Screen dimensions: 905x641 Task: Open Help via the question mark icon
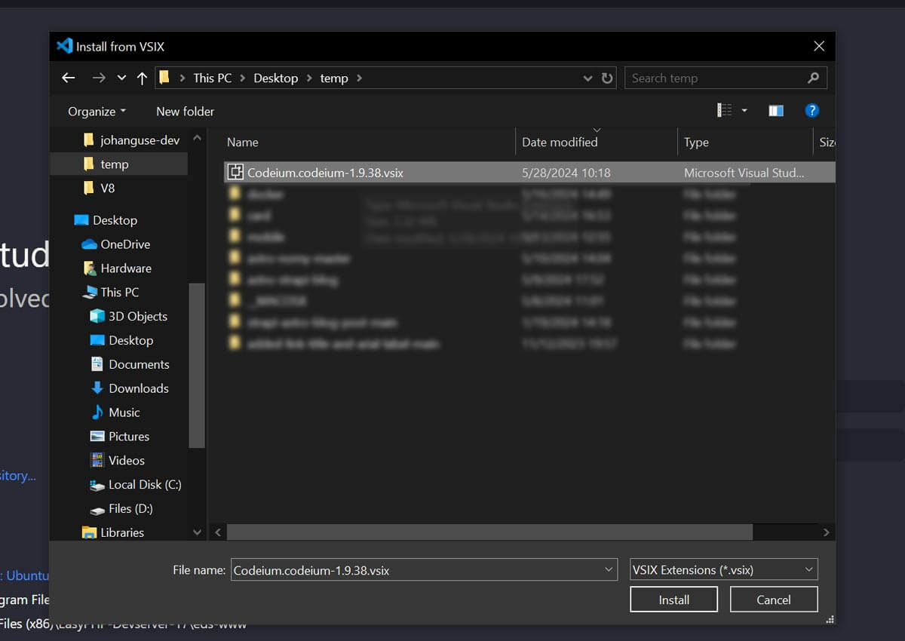tap(812, 110)
